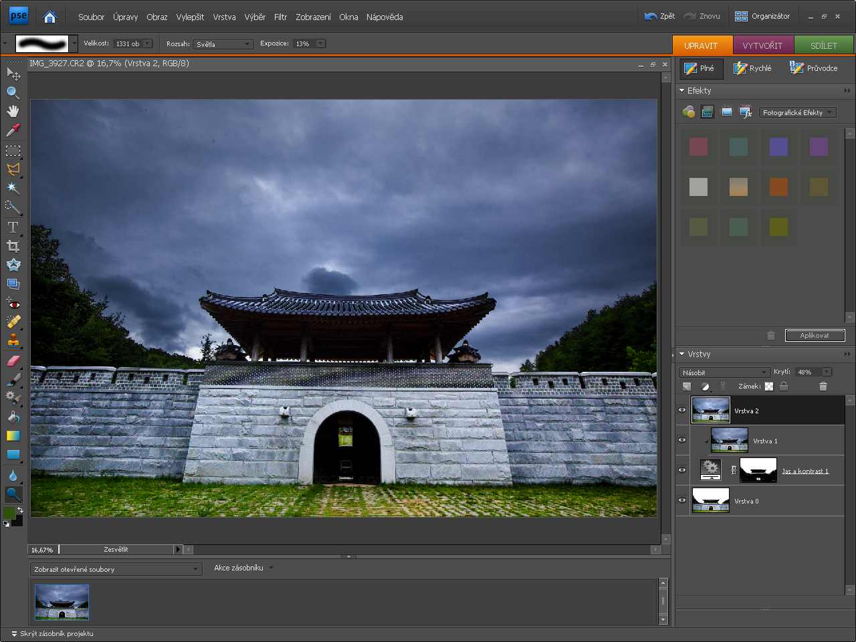This screenshot has width=856, height=642.
Task: Switch to the VYTVOŘIT tab
Action: click(762, 45)
